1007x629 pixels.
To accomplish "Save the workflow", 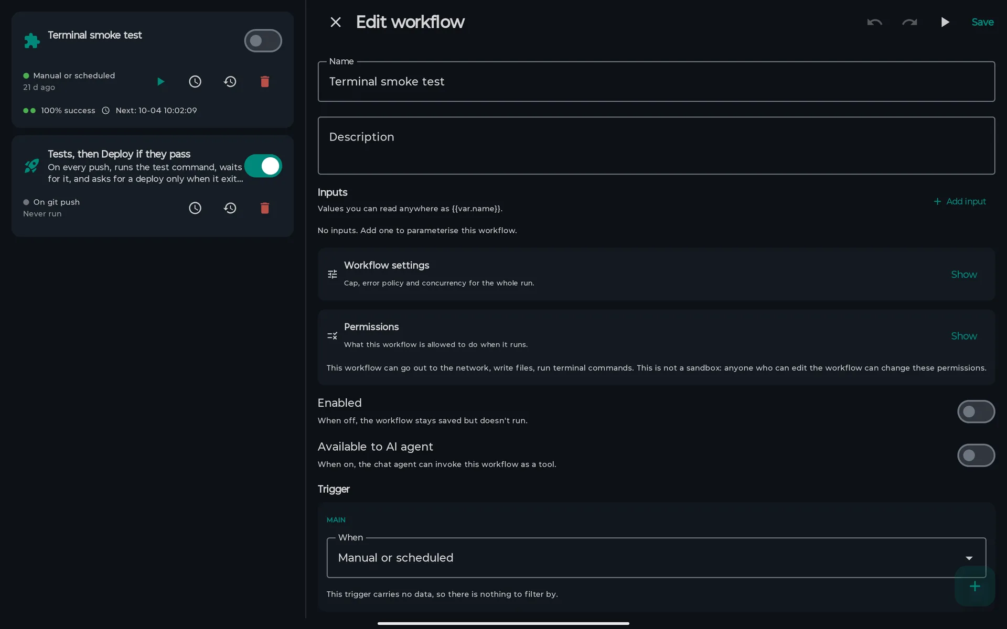I will pos(982,22).
